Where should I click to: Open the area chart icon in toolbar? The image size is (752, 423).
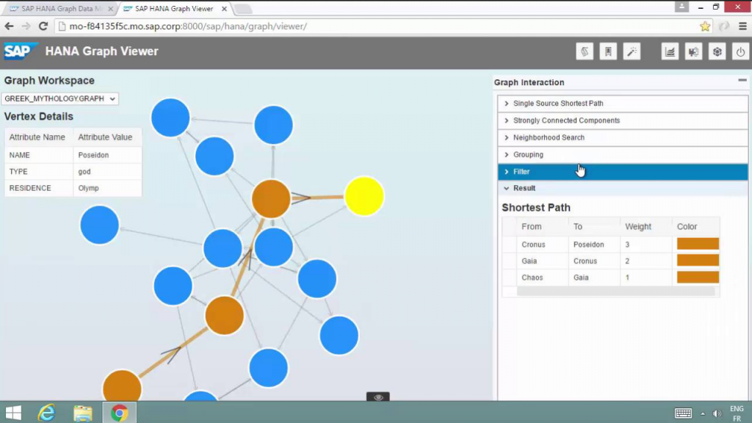pyautogui.click(x=670, y=51)
